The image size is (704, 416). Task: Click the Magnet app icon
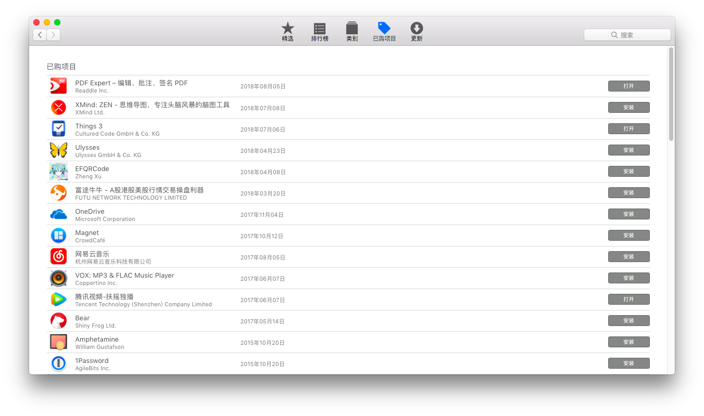(58, 236)
